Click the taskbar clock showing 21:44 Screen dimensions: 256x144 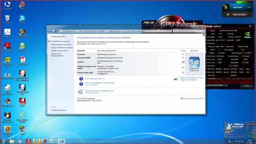click(249, 141)
